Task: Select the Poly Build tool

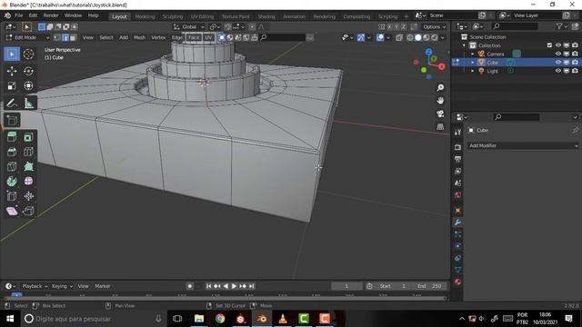Action: point(28,166)
